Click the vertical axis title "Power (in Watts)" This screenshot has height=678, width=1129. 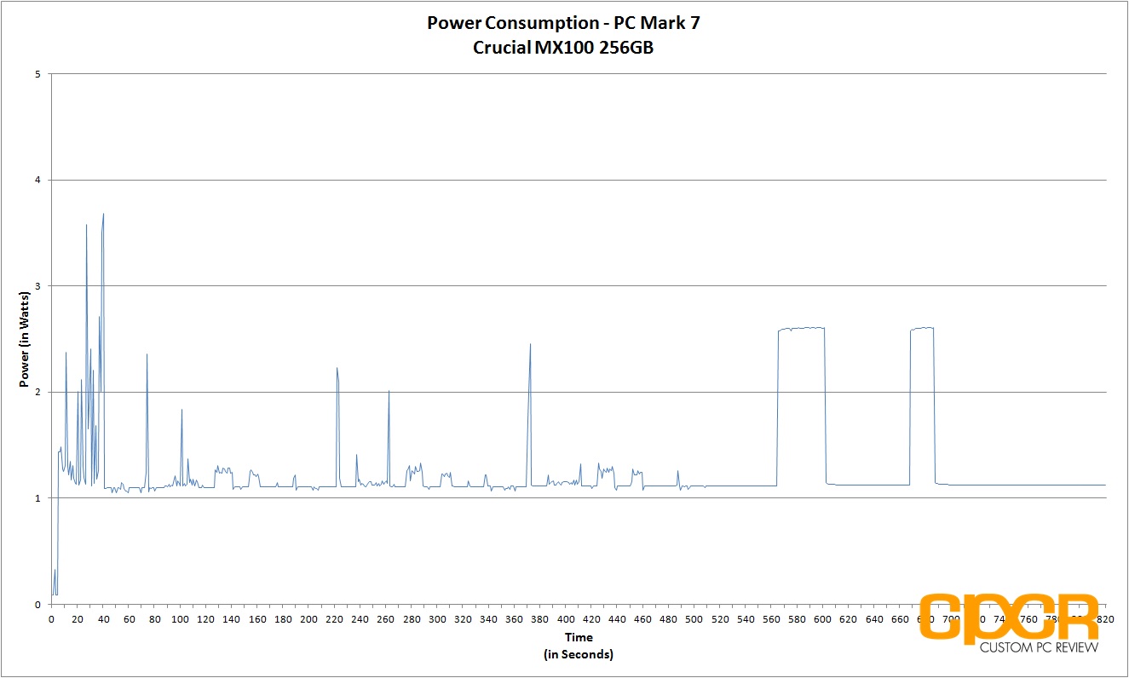(x=24, y=338)
